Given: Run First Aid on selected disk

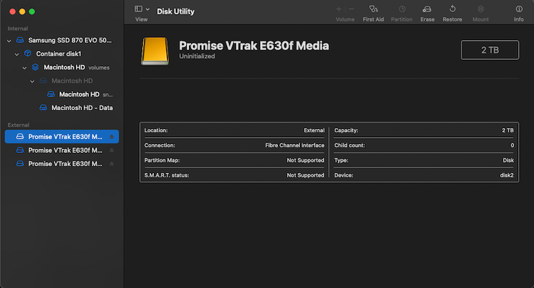Looking at the screenshot, I should [373, 13].
